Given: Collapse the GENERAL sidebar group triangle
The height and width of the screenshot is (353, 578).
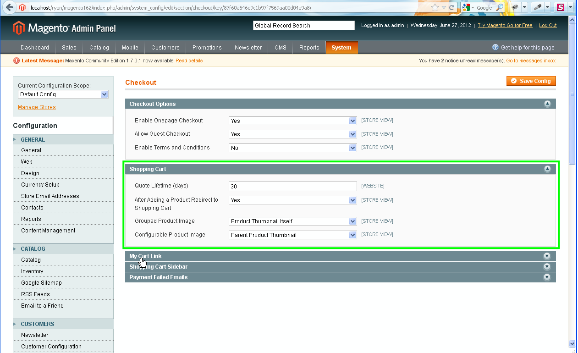Looking at the screenshot, I should point(15,140).
